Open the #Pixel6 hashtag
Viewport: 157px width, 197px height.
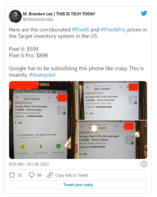[81, 30]
